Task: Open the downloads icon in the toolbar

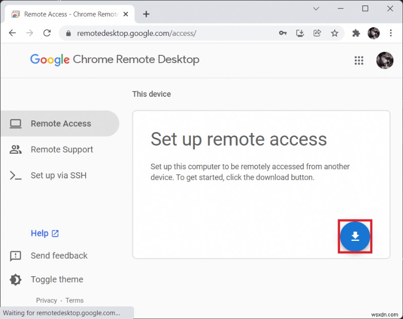Action: (300, 33)
